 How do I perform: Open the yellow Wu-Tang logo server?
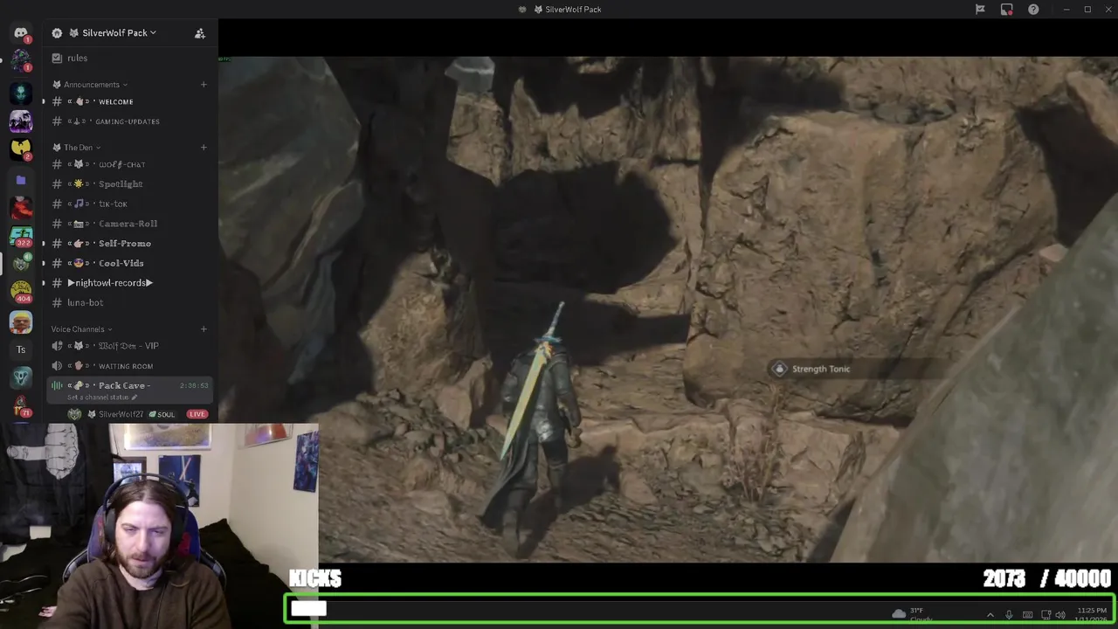coord(21,149)
